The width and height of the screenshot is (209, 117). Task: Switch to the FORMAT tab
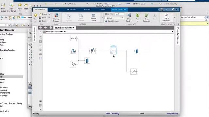(87, 10)
